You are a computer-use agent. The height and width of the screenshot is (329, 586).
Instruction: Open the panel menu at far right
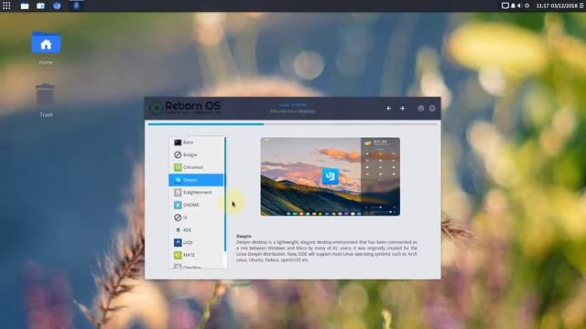(582, 5)
